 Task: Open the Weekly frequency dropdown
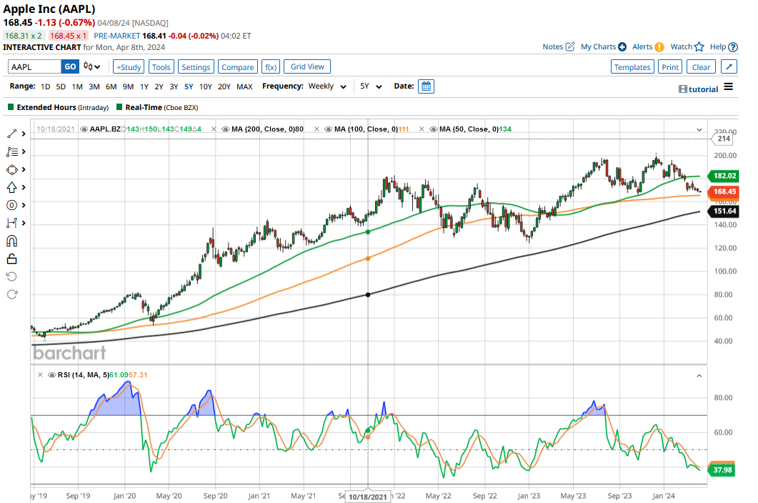click(x=327, y=86)
